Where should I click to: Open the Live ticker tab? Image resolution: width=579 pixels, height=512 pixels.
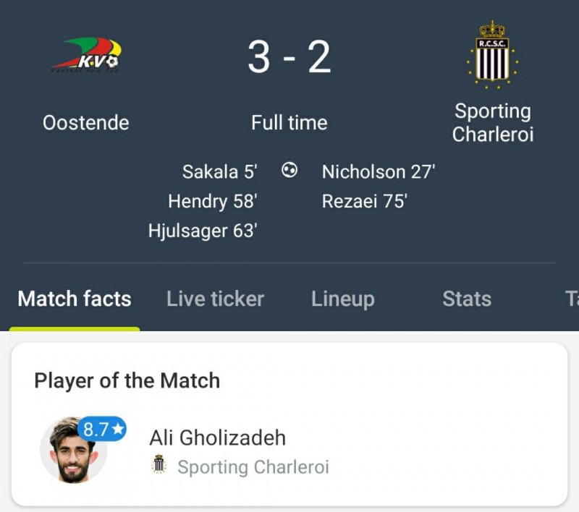coord(215,299)
